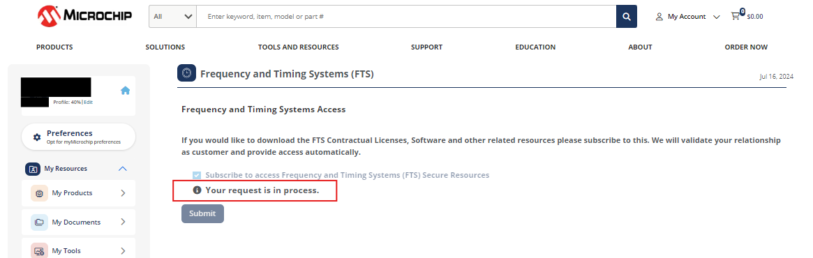Open the Products menu
The width and height of the screenshot is (813, 258).
point(54,47)
